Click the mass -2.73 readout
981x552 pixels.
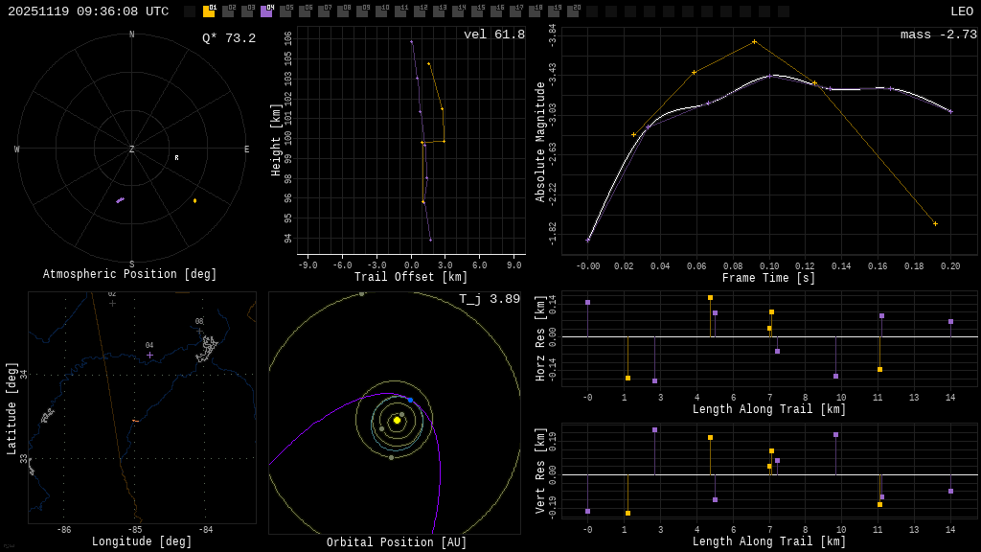pos(938,35)
